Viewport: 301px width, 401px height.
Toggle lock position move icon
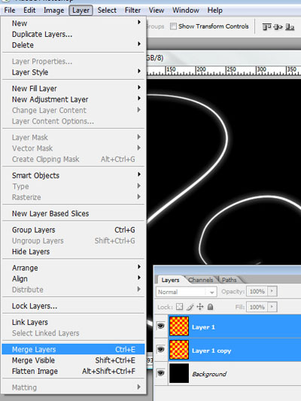(x=200, y=307)
